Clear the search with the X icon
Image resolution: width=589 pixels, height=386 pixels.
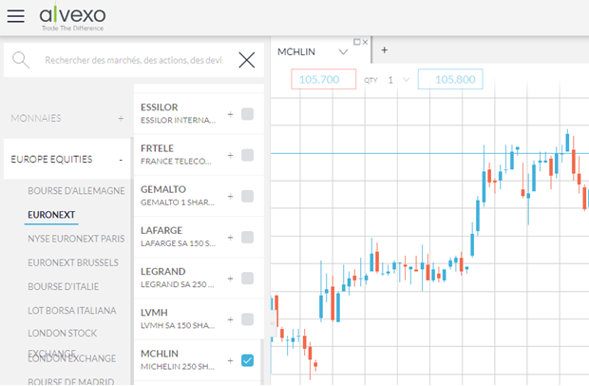247,60
